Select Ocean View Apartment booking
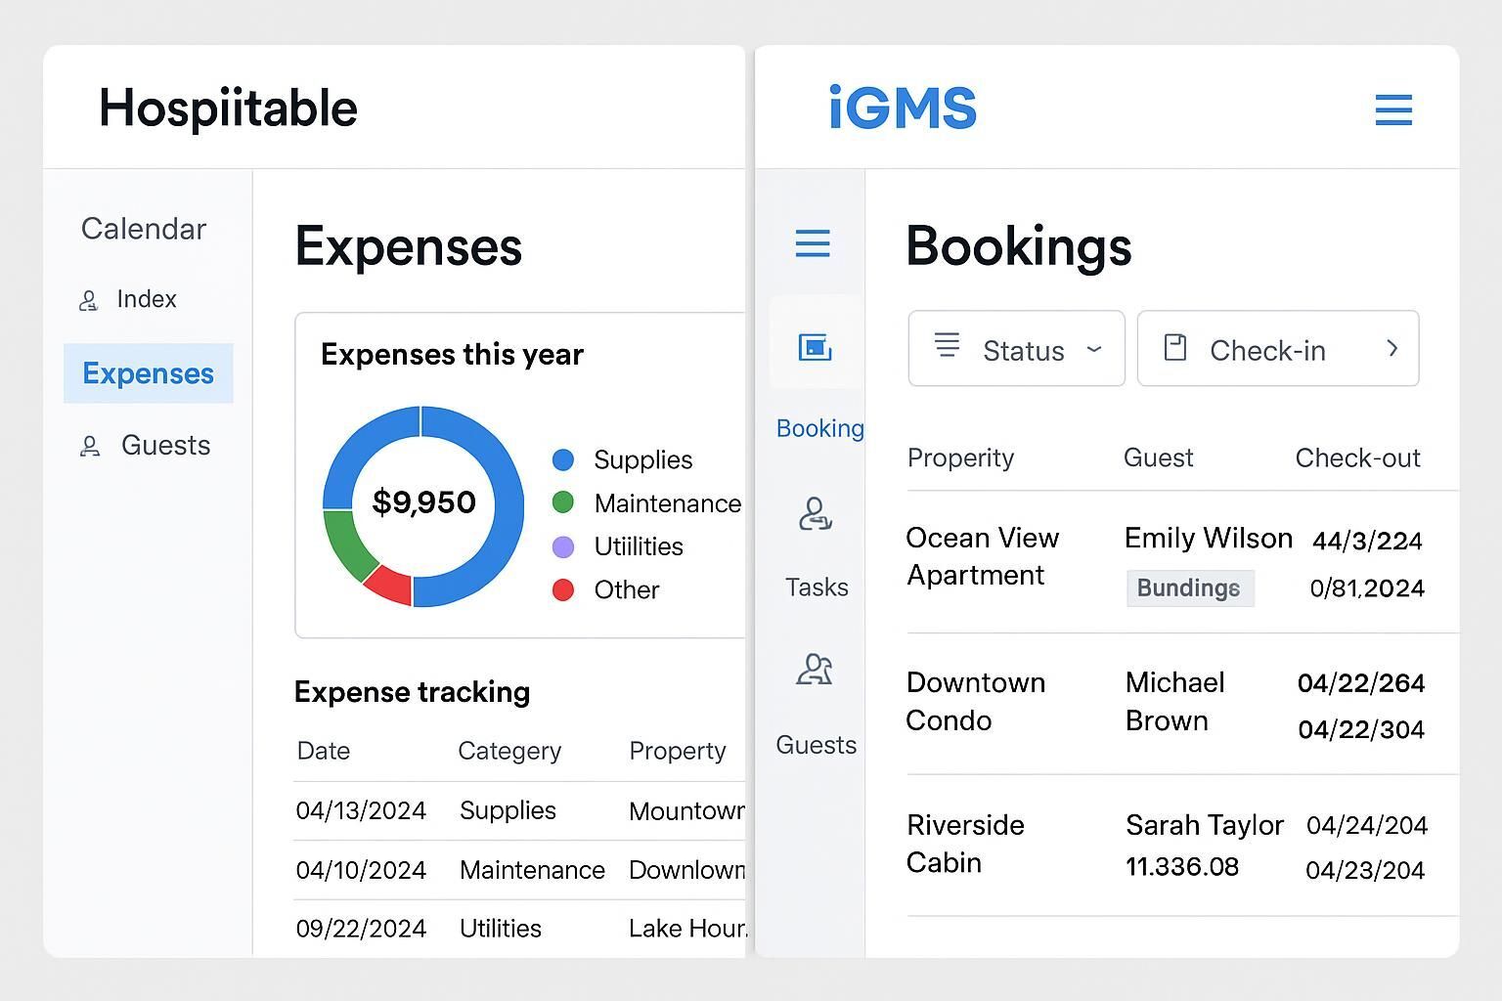 point(982,556)
